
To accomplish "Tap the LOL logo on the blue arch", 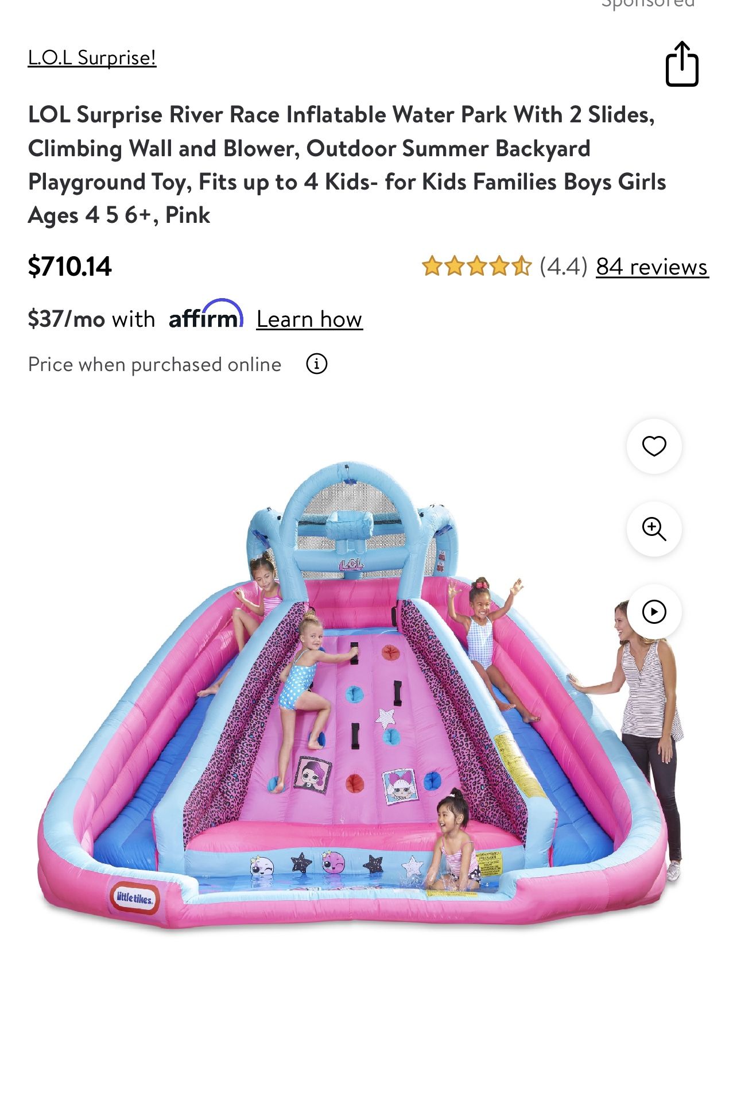I will [351, 565].
